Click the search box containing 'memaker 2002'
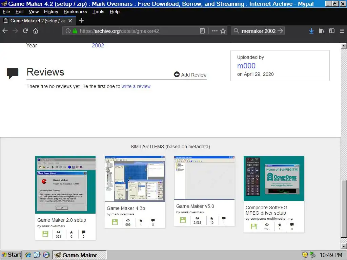The image size is (347, 260). pyautogui.click(x=258, y=31)
